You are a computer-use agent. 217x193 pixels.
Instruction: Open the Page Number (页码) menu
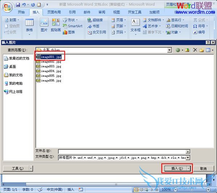[x=119, y=32]
